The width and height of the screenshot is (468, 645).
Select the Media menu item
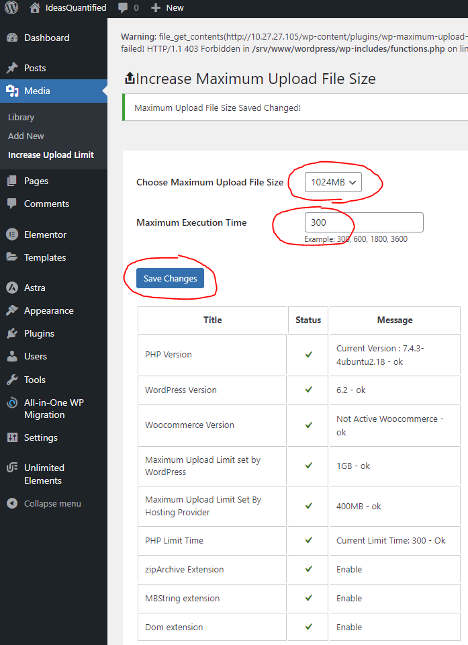[54, 91]
